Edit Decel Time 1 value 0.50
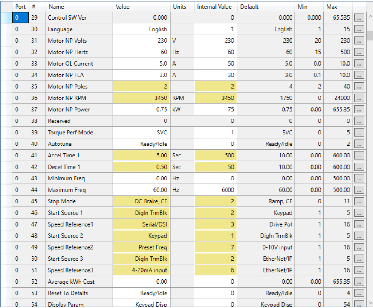Image resolution: width=373 pixels, height=308 pixels. pyautogui.click(x=141, y=167)
